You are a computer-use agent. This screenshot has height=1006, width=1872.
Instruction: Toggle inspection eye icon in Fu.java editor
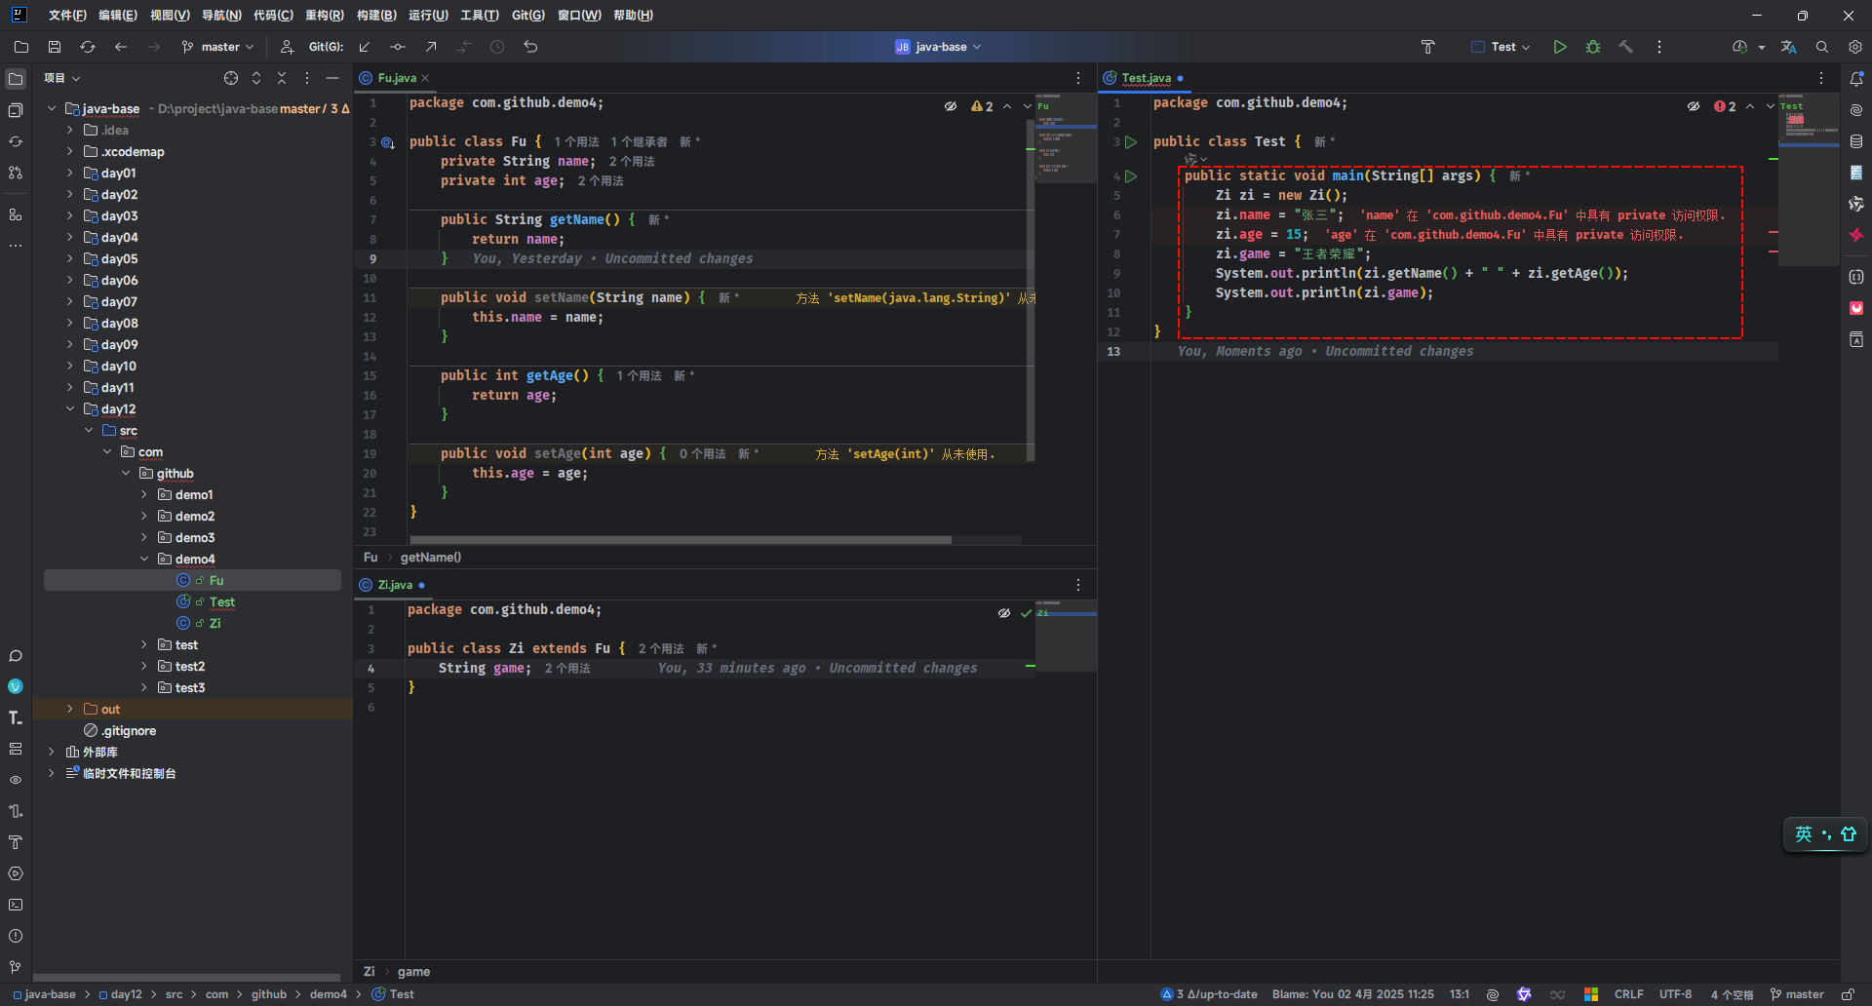(x=951, y=106)
